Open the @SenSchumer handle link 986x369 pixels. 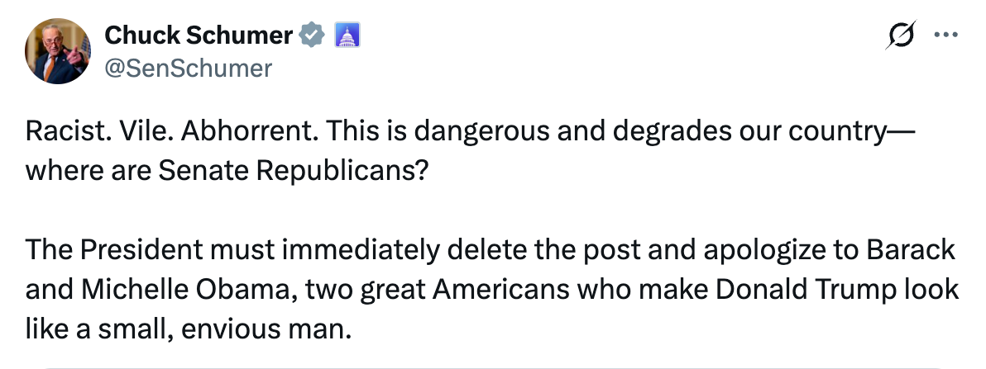coord(188,68)
